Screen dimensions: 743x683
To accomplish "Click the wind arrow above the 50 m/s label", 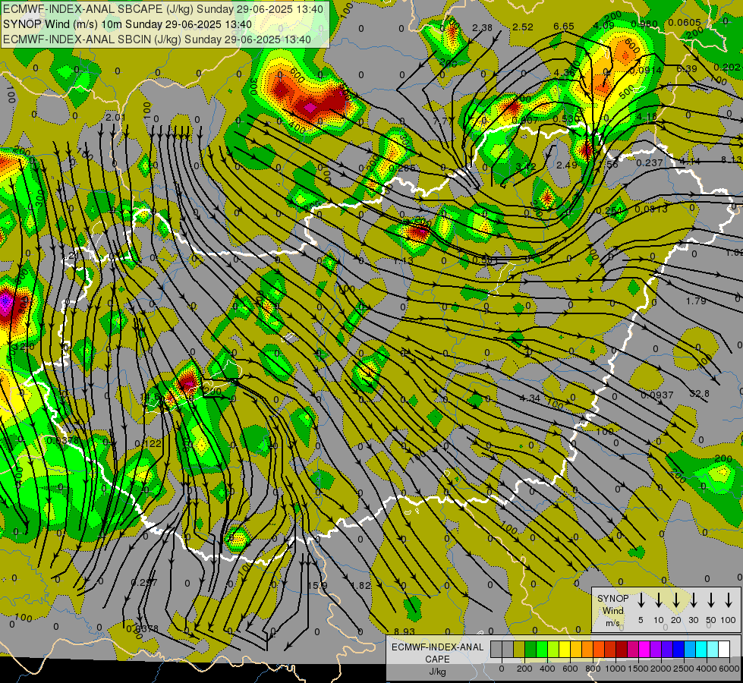I will (711, 600).
